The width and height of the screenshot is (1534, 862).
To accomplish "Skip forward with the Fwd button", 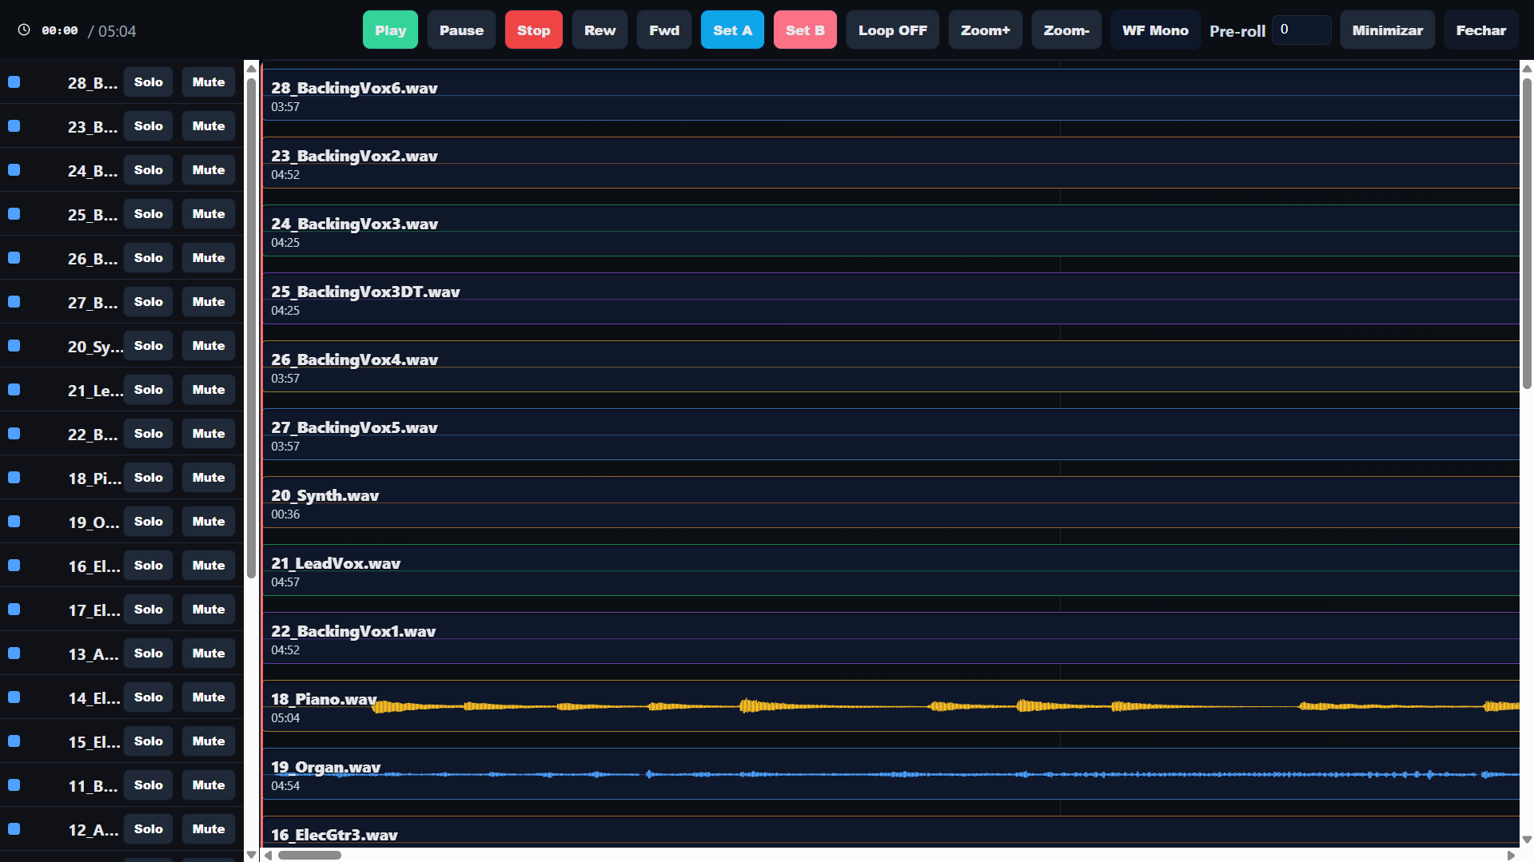I will (x=664, y=30).
